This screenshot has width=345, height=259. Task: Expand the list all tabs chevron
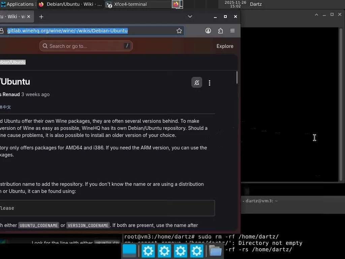190,17
